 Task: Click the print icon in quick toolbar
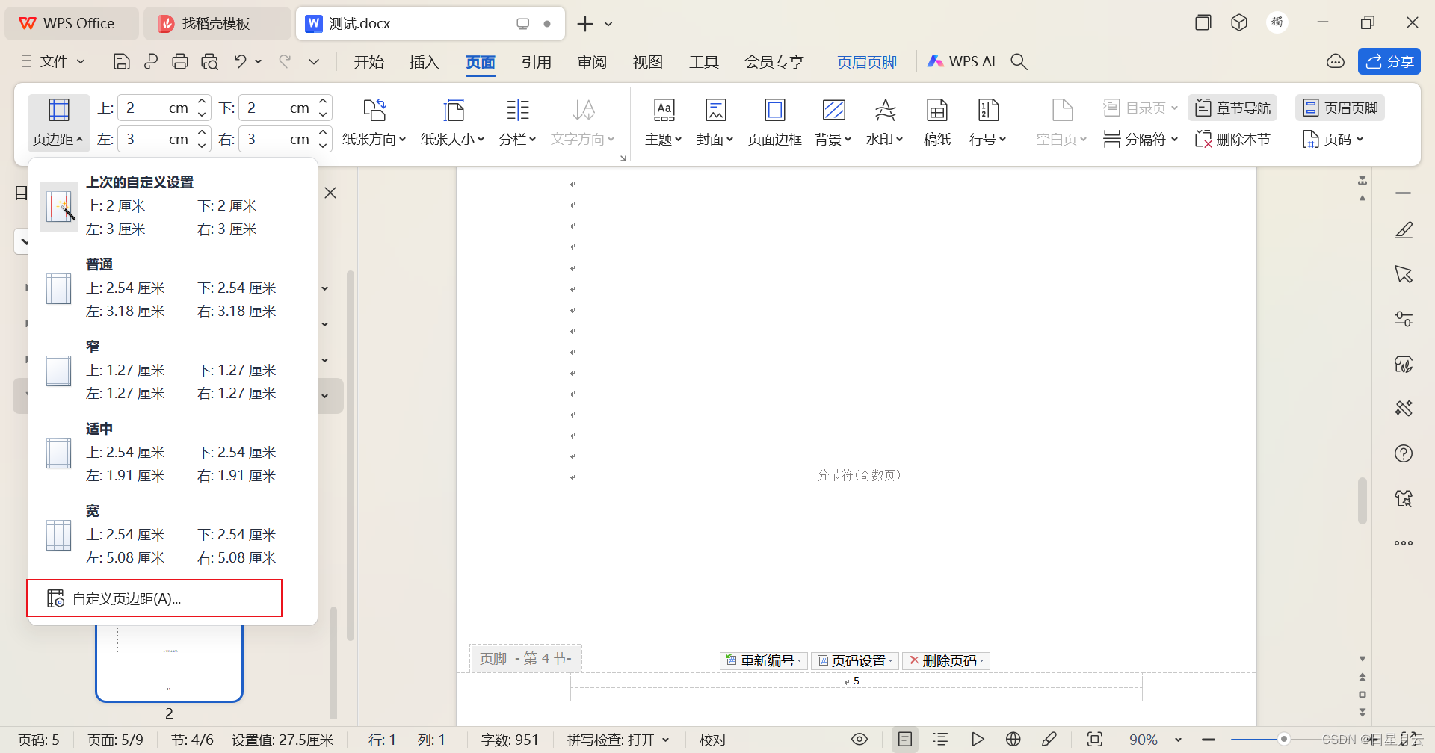[x=179, y=61]
